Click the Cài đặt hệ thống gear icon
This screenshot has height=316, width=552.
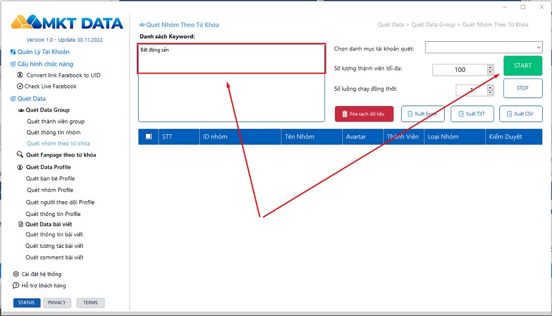(x=16, y=274)
